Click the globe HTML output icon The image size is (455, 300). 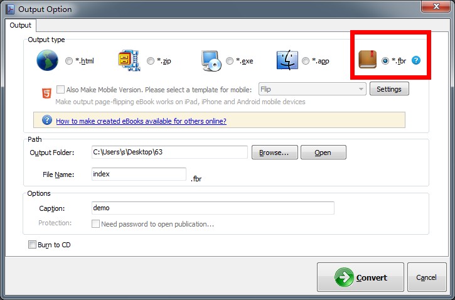click(x=47, y=60)
